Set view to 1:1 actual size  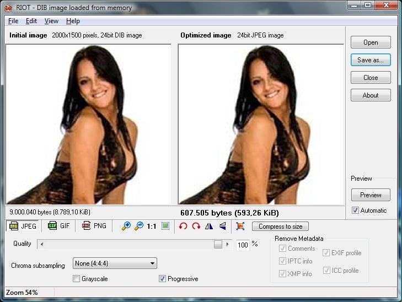tap(152, 227)
